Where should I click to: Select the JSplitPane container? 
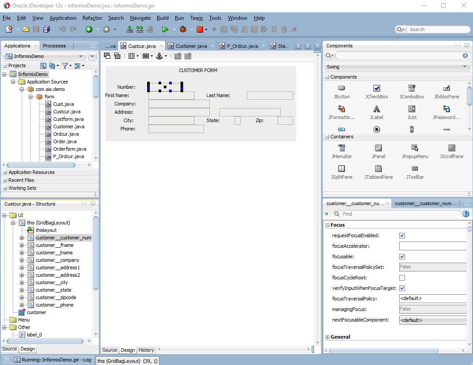342,172
